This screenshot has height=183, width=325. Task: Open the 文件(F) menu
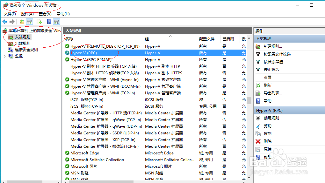tap(10, 14)
